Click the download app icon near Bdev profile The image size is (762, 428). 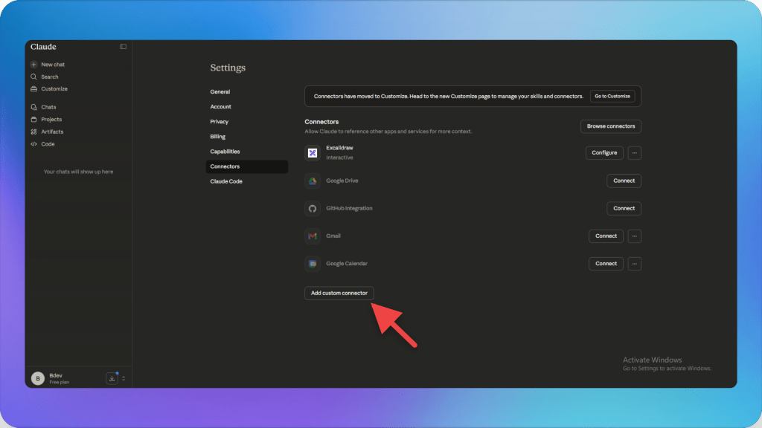click(112, 377)
